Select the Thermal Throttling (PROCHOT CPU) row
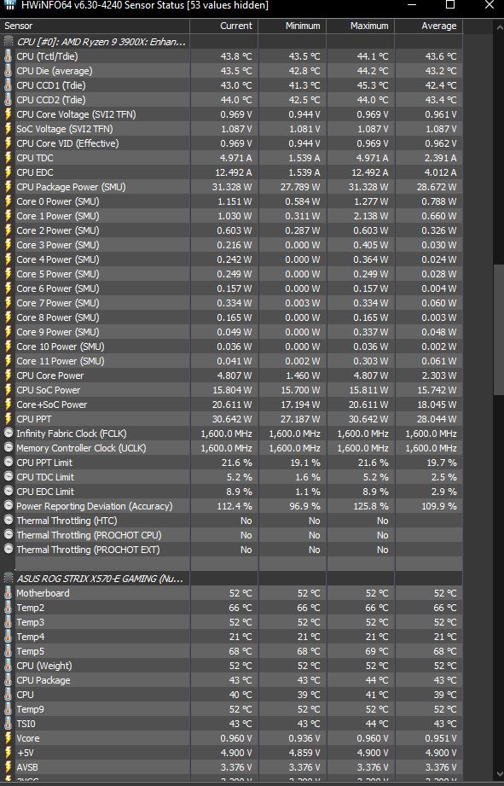 231,535
